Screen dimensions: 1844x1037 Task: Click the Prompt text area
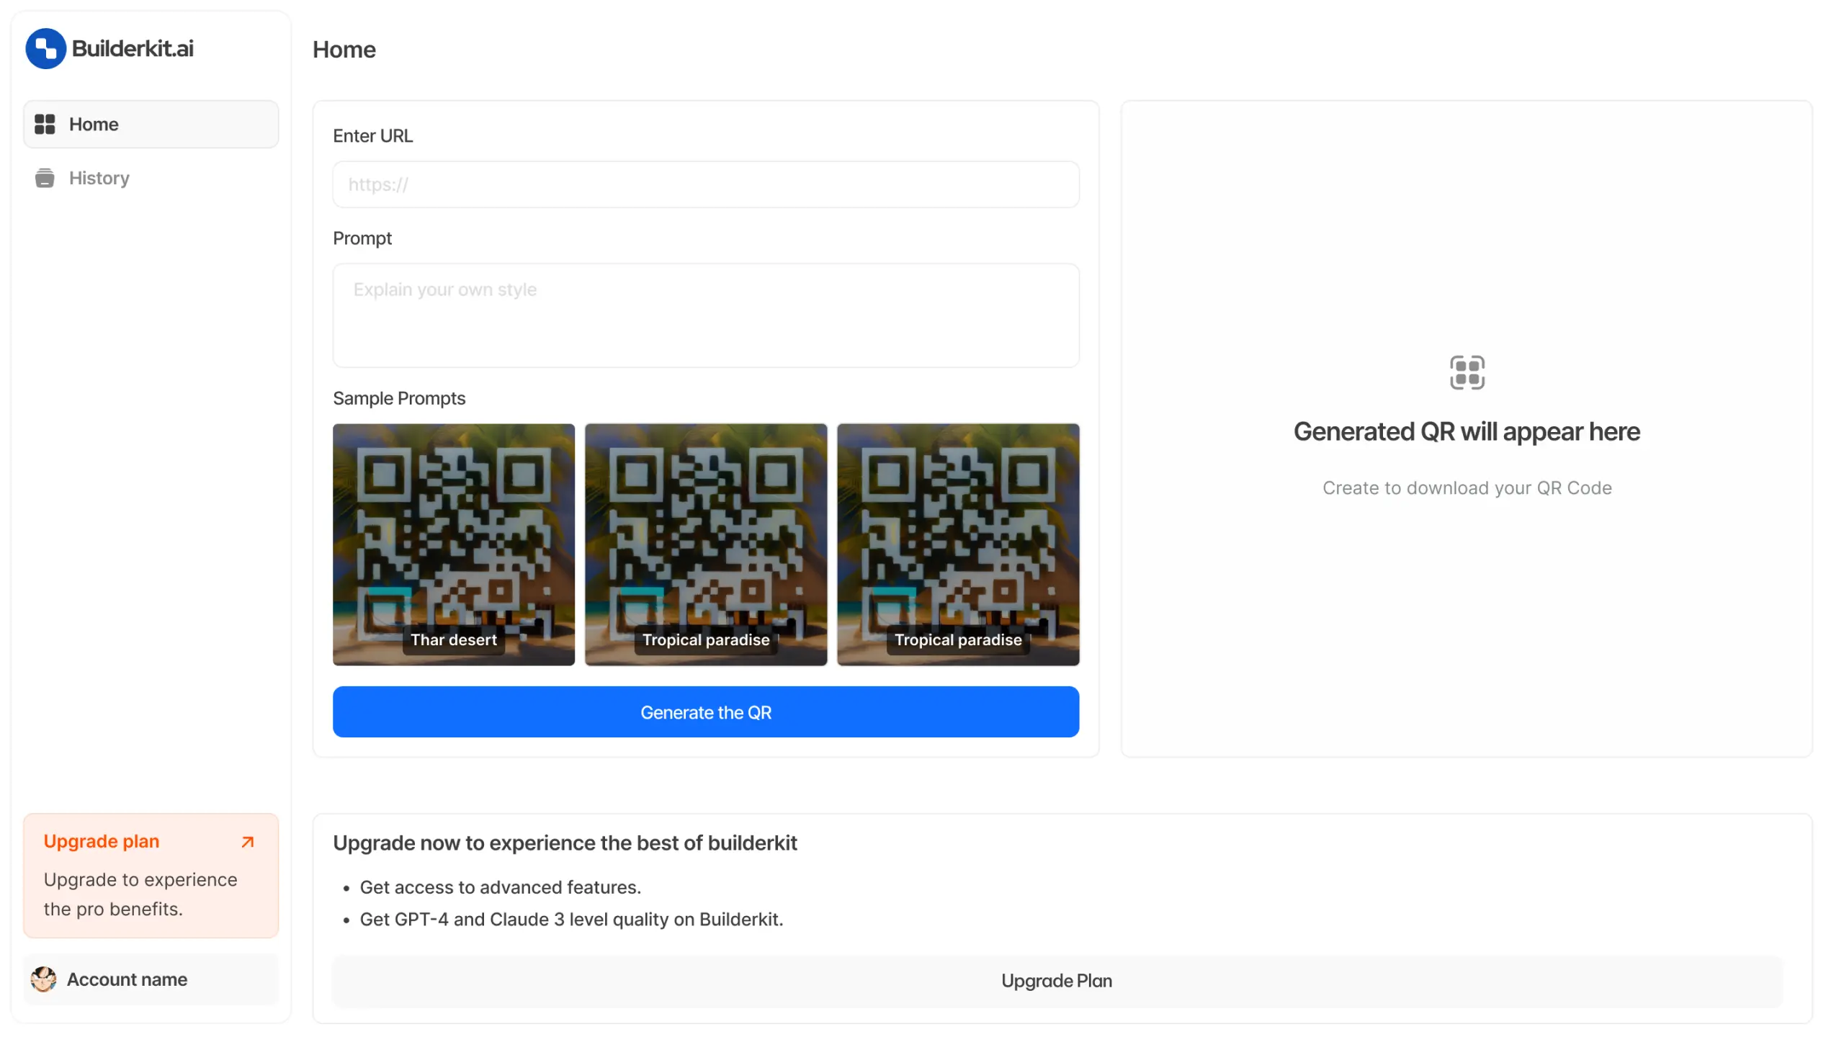click(705, 314)
